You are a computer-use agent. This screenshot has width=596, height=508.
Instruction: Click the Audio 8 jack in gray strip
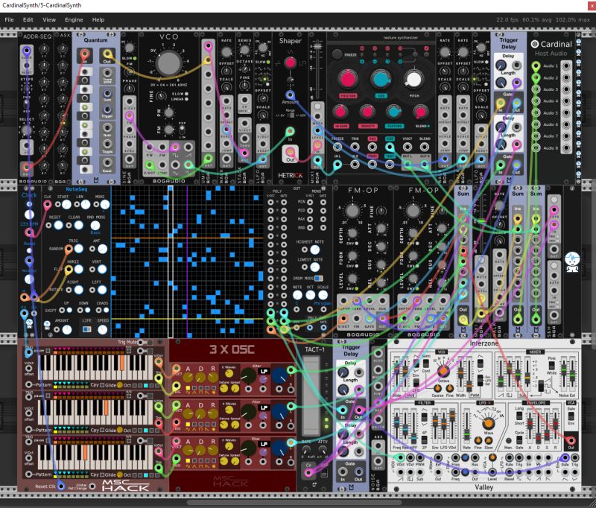click(566, 147)
